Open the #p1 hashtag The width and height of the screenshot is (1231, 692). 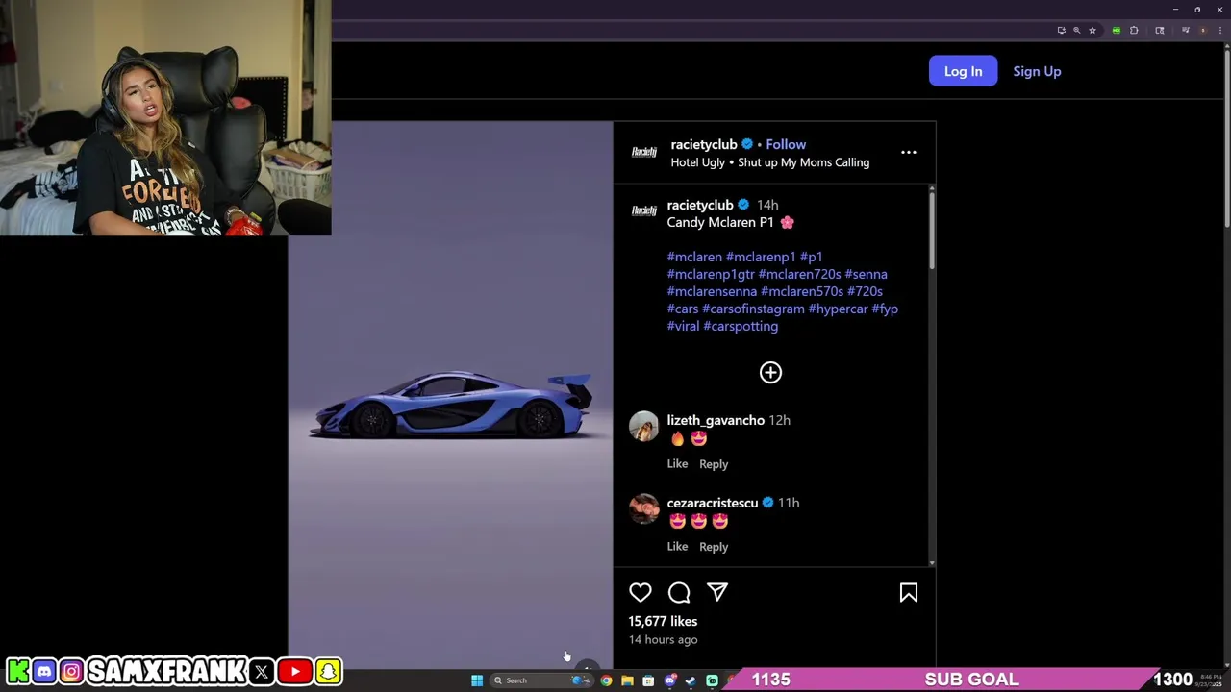click(x=812, y=257)
